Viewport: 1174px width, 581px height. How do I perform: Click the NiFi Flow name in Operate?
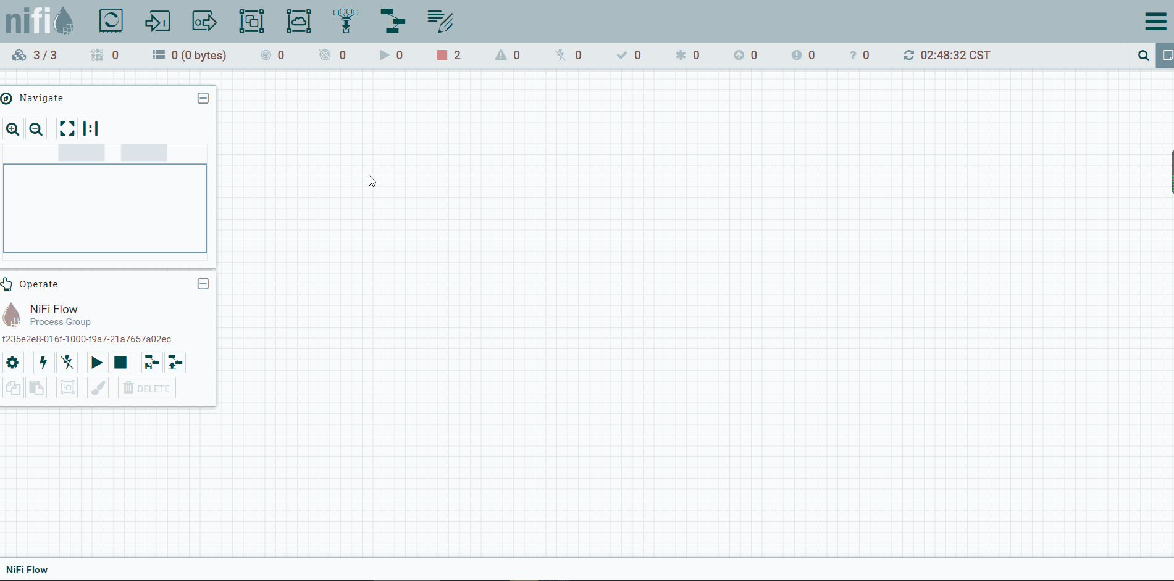(x=54, y=309)
